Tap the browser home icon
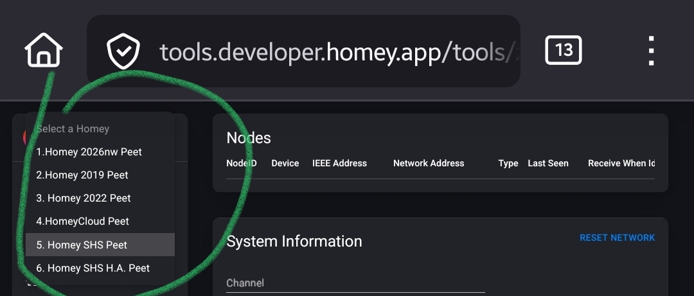The width and height of the screenshot is (694, 296). (44, 50)
